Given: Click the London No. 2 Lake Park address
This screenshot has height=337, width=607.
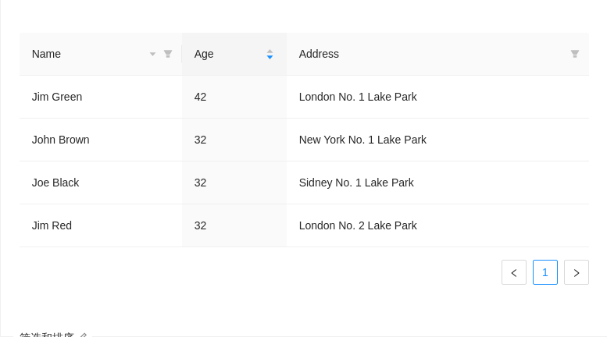Looking at the screenshot, I should (x=358, y=225).
